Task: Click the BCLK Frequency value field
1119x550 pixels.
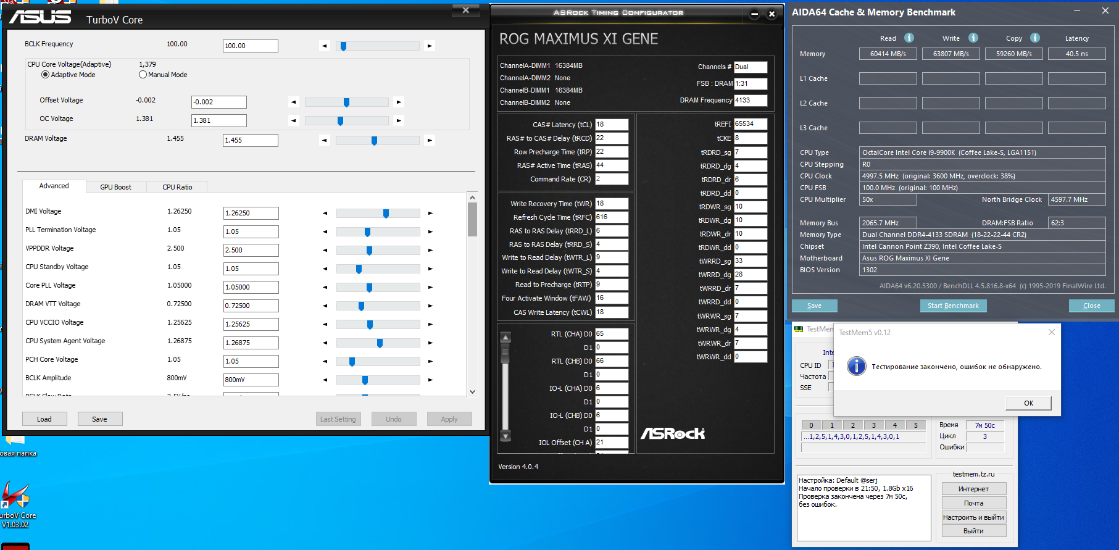Action: tap(251, 46)
